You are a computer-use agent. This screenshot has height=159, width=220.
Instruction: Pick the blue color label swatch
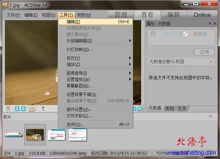coord(205,34)
